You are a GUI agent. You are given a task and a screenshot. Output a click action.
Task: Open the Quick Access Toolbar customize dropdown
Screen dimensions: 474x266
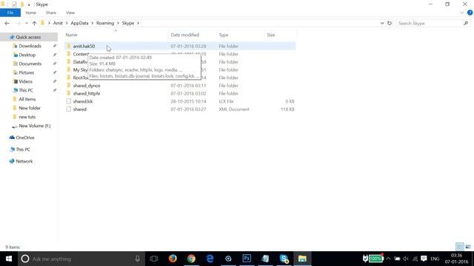pyautogui.click(x=29, y=4)
